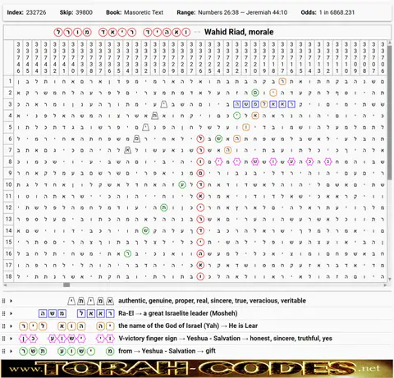
Task: Select the green circled letter in grid row 6
Action: click(x=218, y=139)
